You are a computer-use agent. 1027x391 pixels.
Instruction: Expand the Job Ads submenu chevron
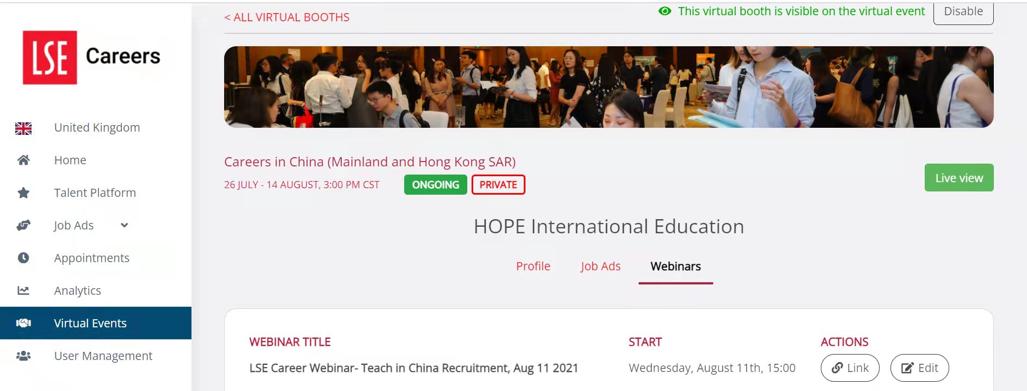coord(125,225)
